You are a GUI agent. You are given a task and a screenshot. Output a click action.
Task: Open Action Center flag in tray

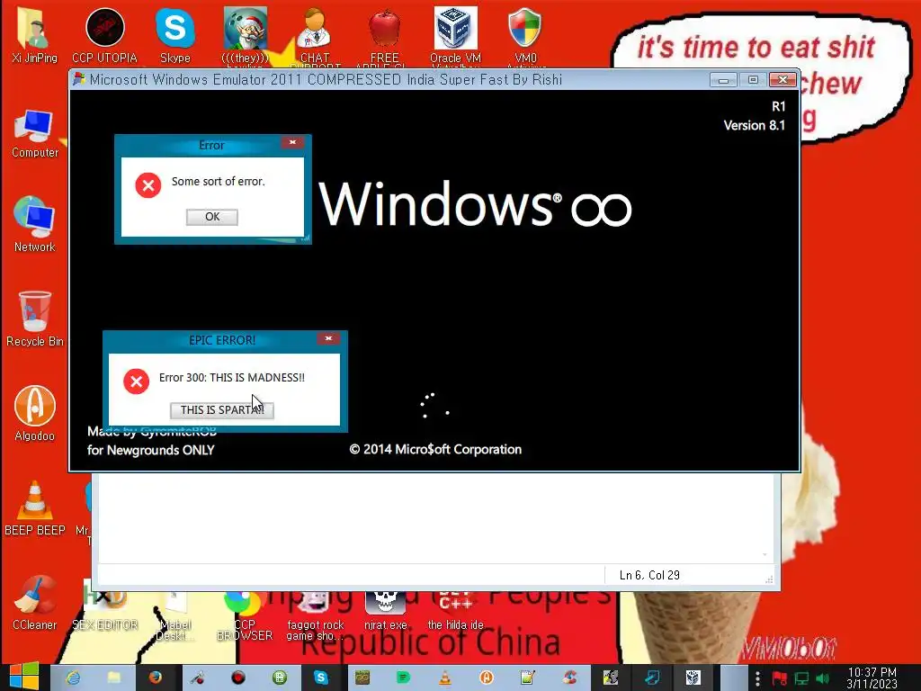point(780,678)
